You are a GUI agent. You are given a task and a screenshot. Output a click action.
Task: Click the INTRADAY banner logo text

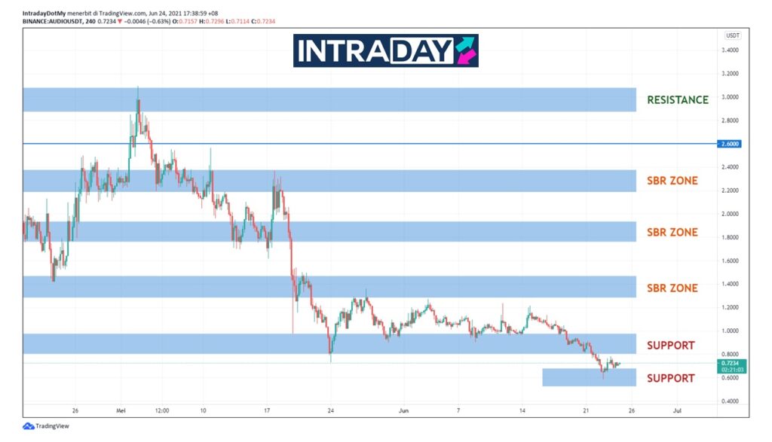375,51
